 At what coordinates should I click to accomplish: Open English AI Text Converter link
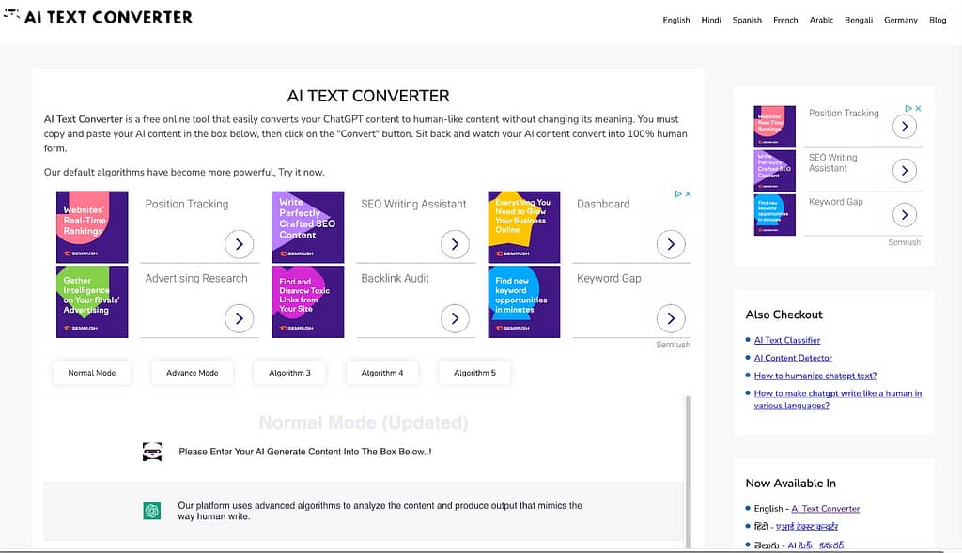pos(825,508)
